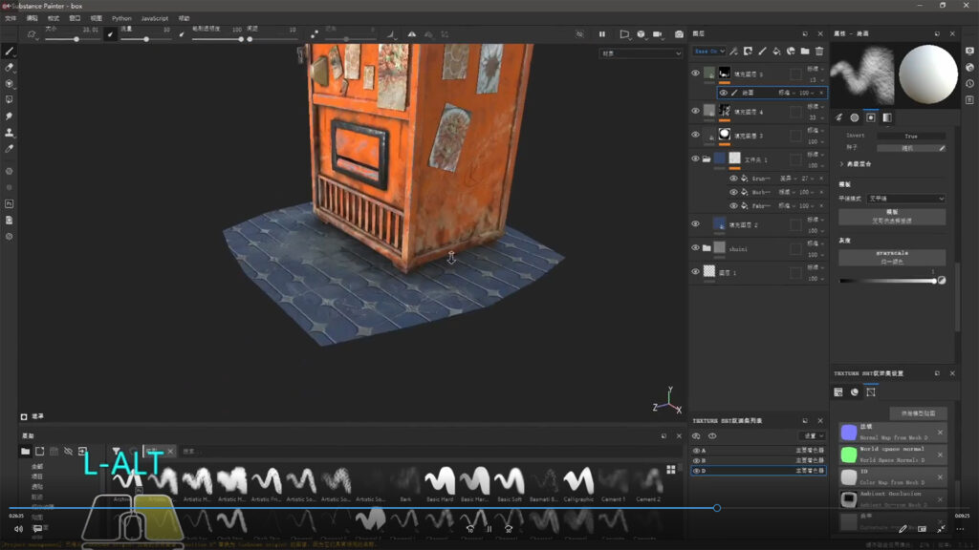Image resolution: width=979 pixels, height=550 pixels.
Task: Select the Paint brush tool in left toolbar
Action: (x=10, y=51)
